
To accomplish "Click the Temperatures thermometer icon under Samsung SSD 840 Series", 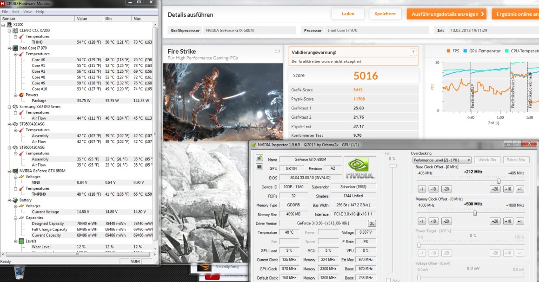I will tap(21, 112).
